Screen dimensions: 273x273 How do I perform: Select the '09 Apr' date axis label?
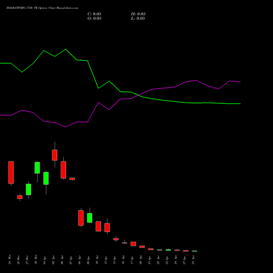(88, 260)
